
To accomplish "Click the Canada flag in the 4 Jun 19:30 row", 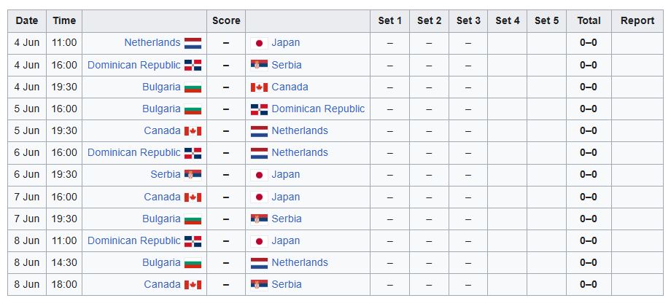I will [x=259, y=87].
